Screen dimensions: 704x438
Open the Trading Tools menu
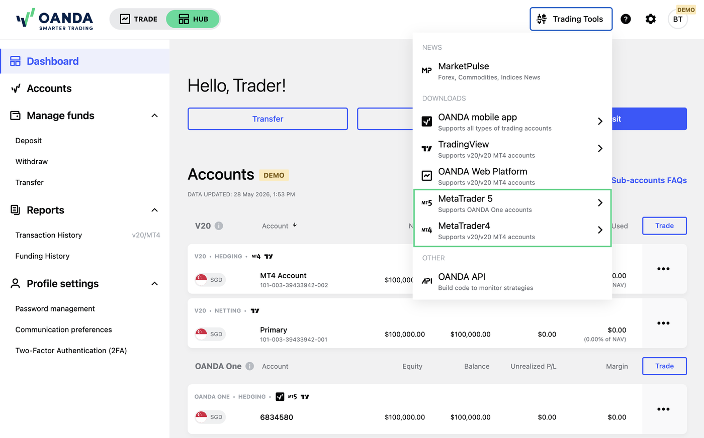click(571, 19)
